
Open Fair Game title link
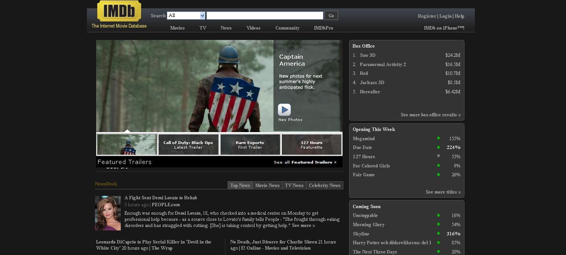click(x=364, y=175)
